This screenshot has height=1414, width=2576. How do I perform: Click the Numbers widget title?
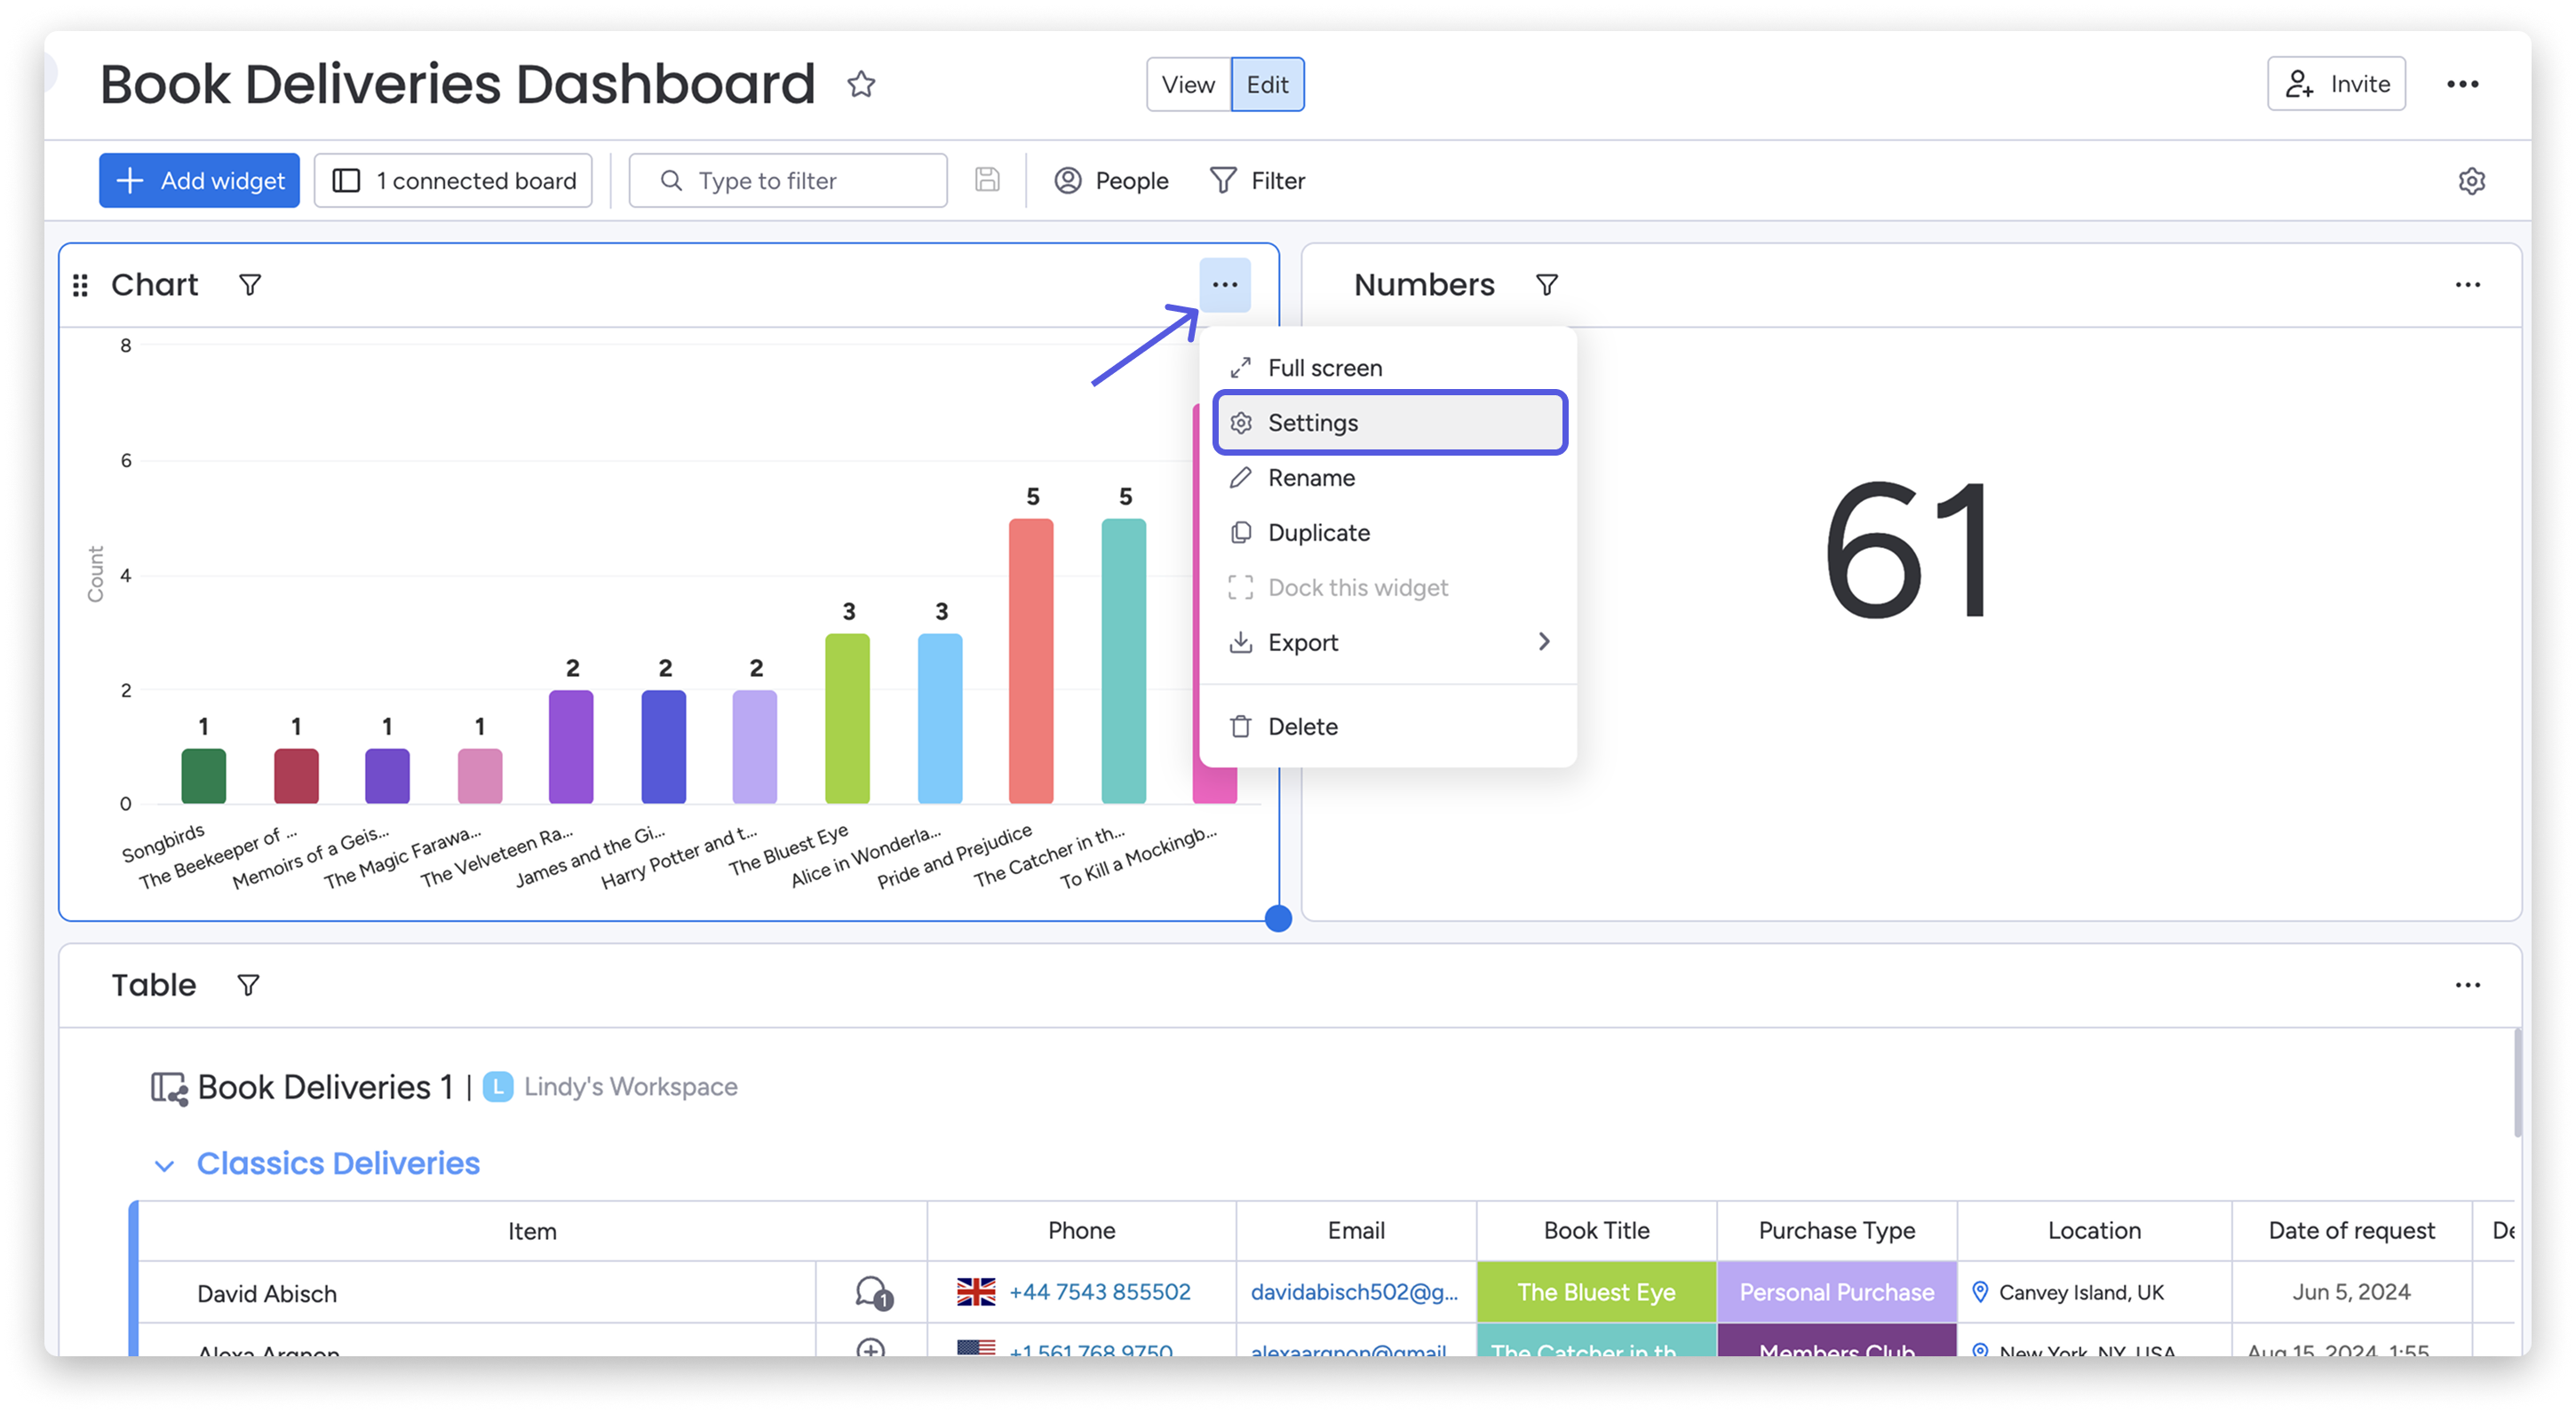click(1424, 285)
